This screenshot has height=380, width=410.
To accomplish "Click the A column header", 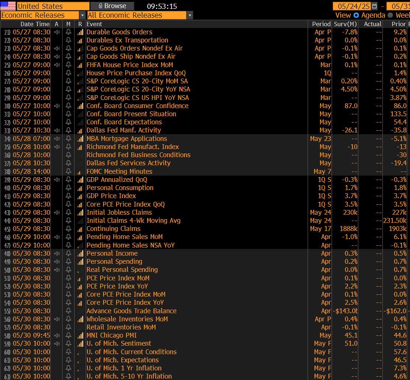I will (56, 24).
